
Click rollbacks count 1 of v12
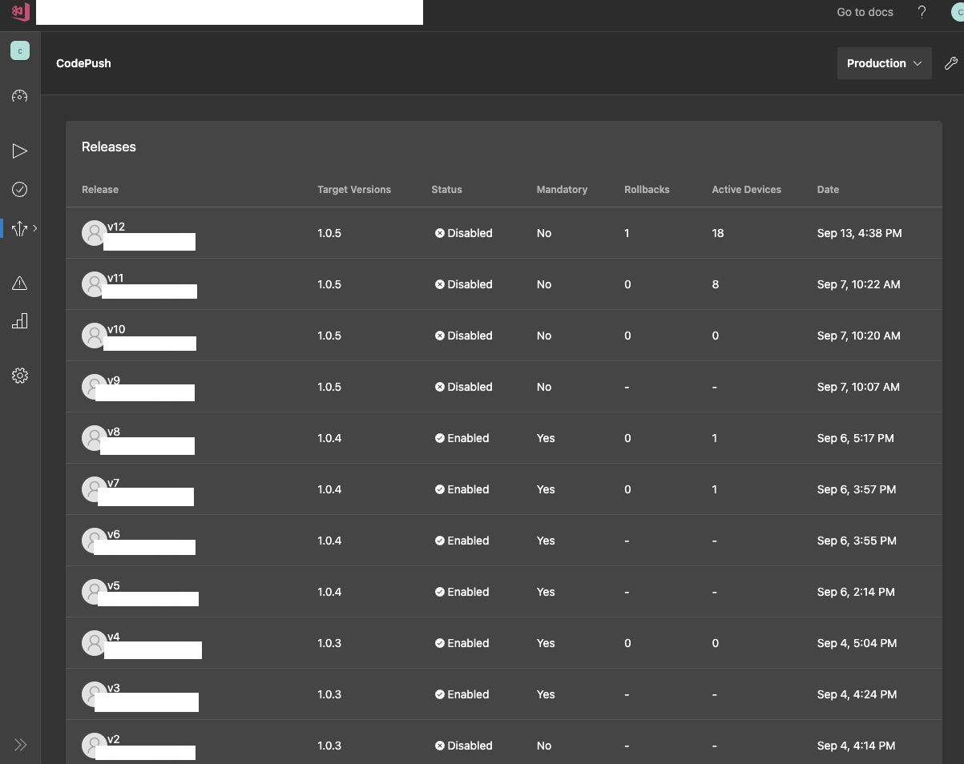[627, 233]
